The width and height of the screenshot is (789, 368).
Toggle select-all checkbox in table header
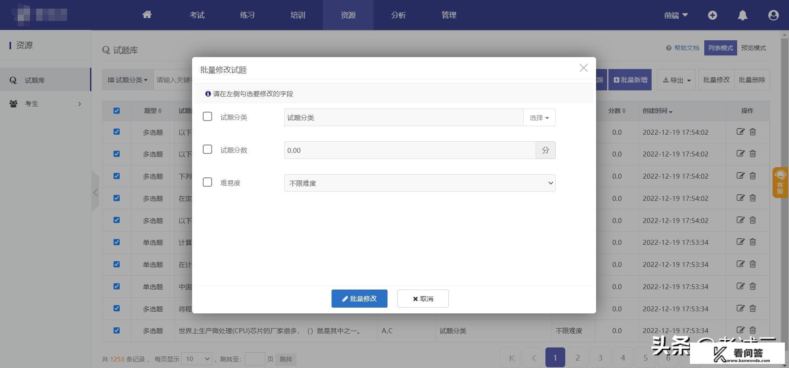coord(116,110)
